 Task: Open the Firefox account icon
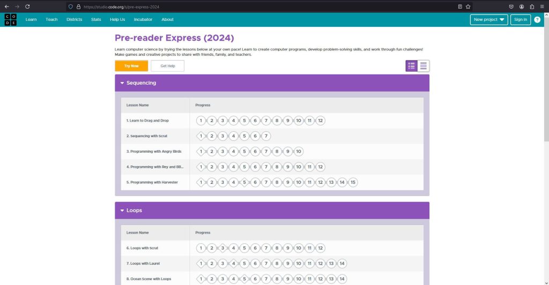(x=522, y=6)
